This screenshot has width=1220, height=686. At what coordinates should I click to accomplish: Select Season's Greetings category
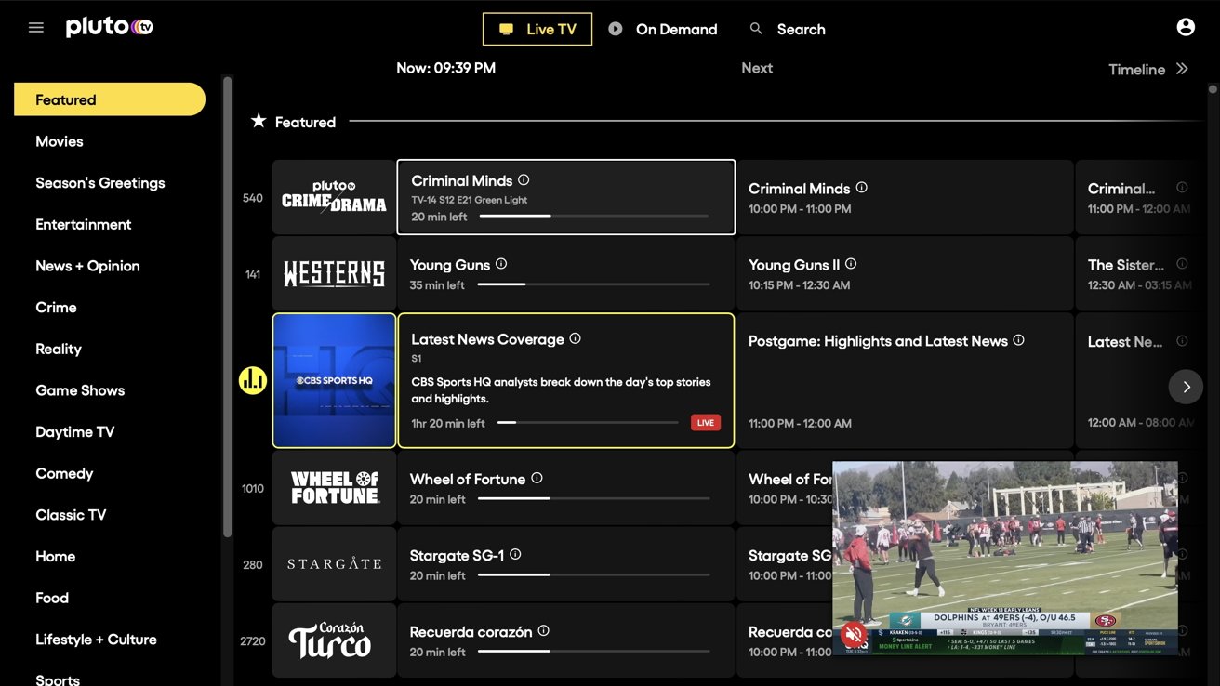pos(100,183)
